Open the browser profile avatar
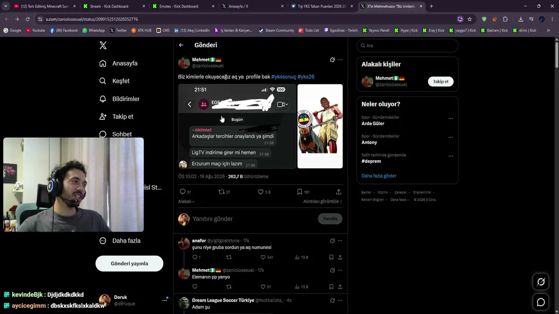The width and height of the screenshot is (559, 314). coord(542,19)
